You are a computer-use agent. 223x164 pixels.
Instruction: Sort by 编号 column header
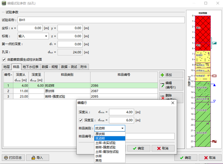[8, 77]
